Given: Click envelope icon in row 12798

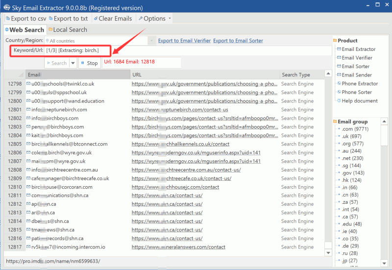Looking at the screenshot, I should pyautogui.click(x=28, y=84).
